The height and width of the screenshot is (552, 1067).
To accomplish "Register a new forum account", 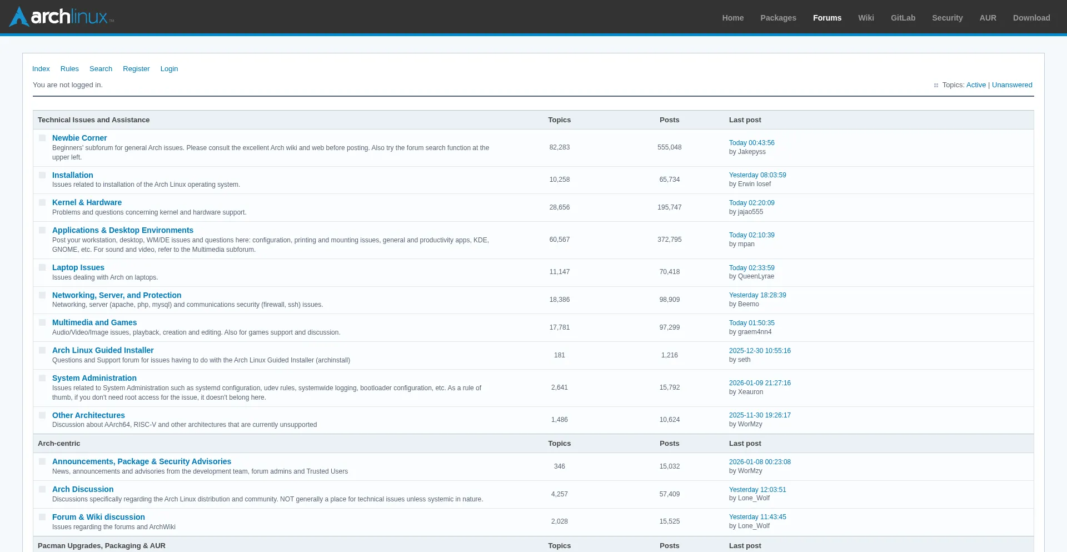I will (136, 68).
